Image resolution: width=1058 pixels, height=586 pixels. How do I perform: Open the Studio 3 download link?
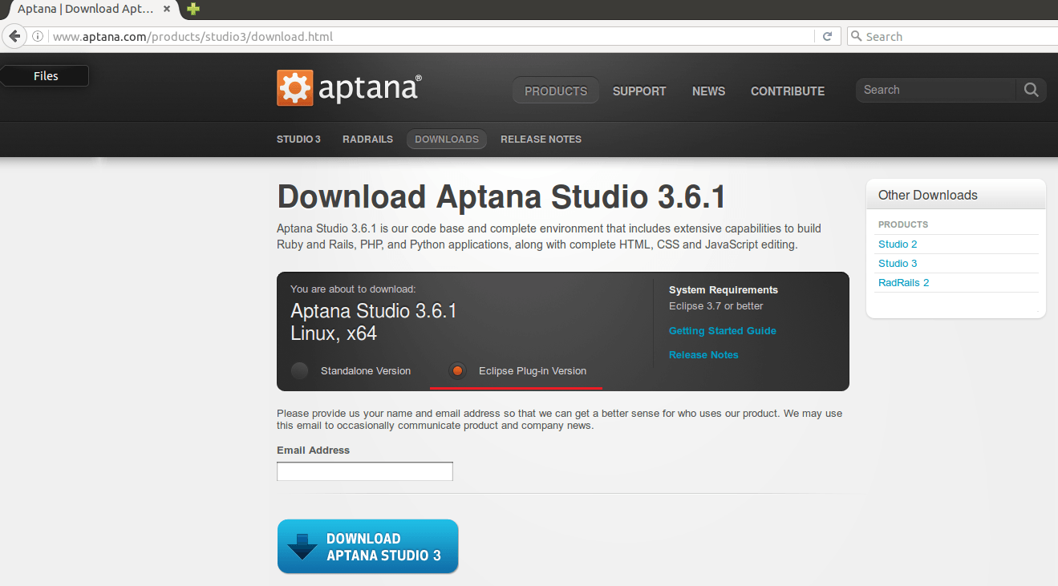pos(898,264)
